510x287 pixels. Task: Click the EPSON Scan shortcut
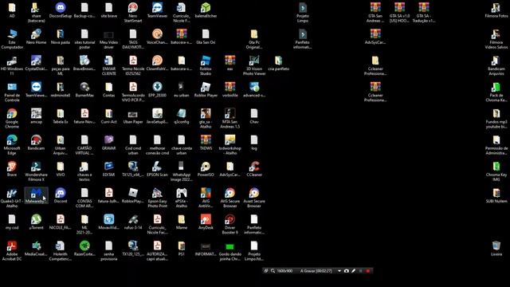coord(157,169)
